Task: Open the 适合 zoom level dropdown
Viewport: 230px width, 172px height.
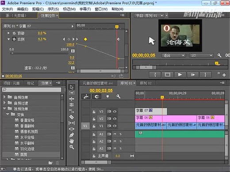Action: 173,56
